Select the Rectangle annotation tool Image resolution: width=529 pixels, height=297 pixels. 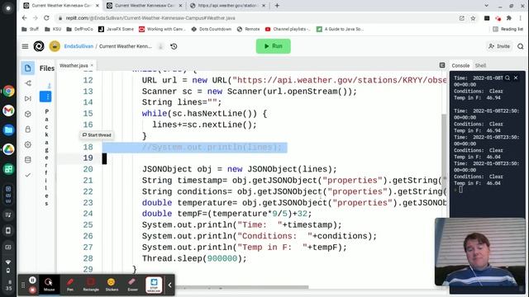click(x=91, y=284)
